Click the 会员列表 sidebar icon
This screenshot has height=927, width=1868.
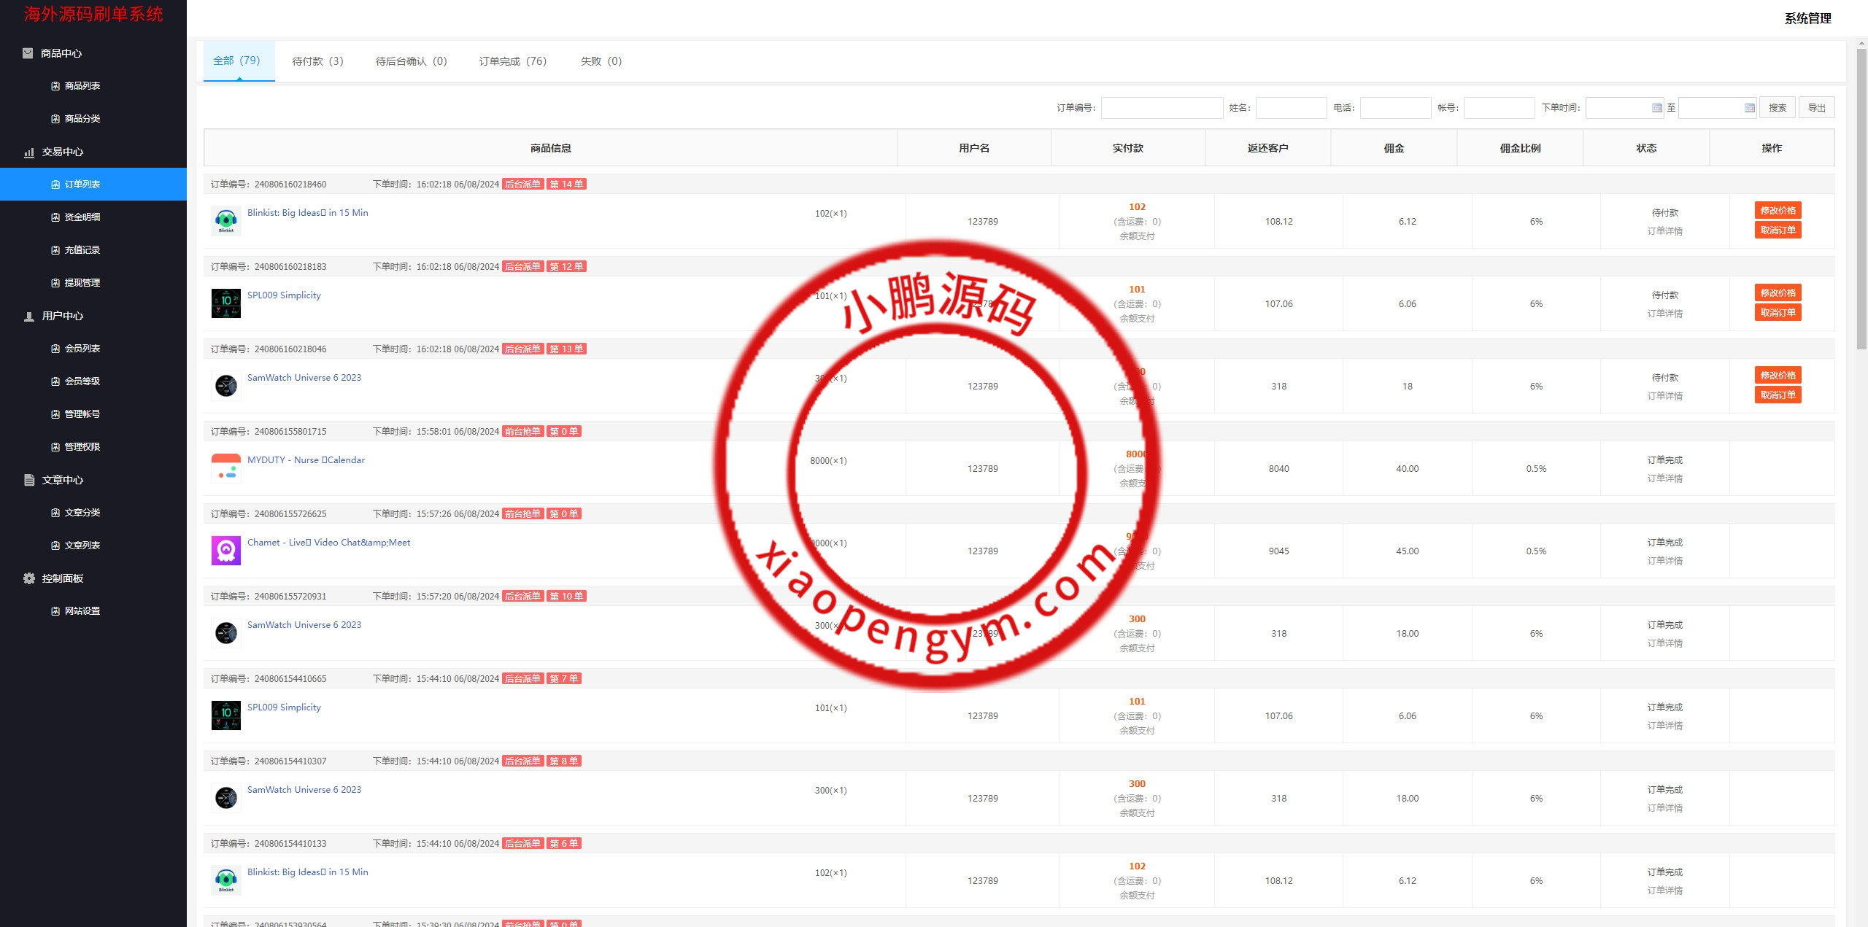(x=55, y=349)
